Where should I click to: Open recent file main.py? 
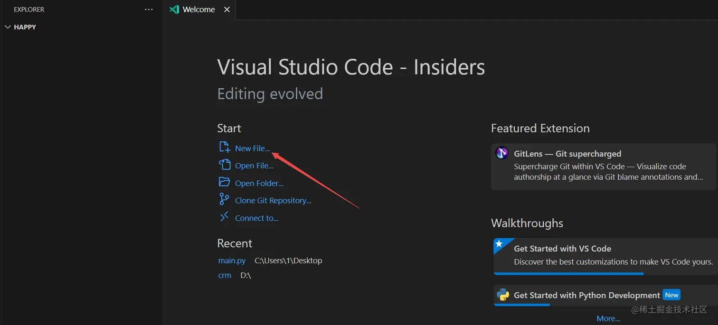[232, 260]
